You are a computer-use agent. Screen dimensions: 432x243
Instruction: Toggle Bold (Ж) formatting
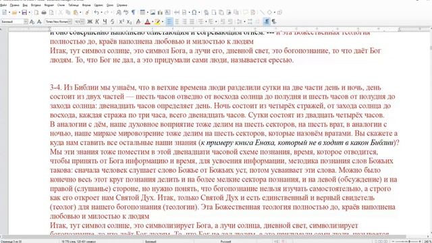coord(90,22)
